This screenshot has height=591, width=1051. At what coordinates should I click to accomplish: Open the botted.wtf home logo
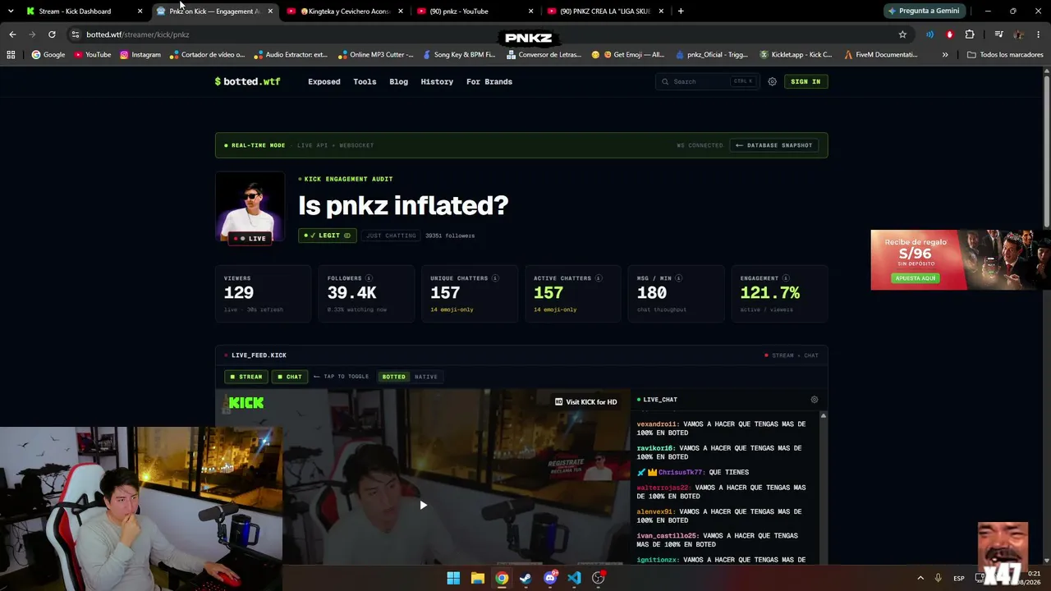pos(247,81)
